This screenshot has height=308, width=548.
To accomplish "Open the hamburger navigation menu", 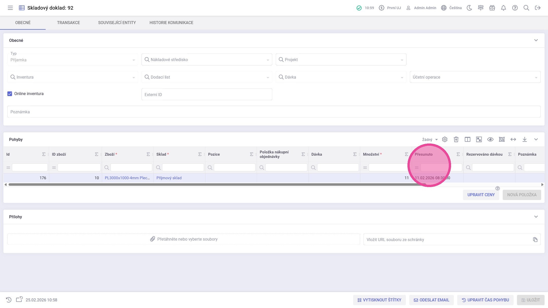I will [10, 8].
